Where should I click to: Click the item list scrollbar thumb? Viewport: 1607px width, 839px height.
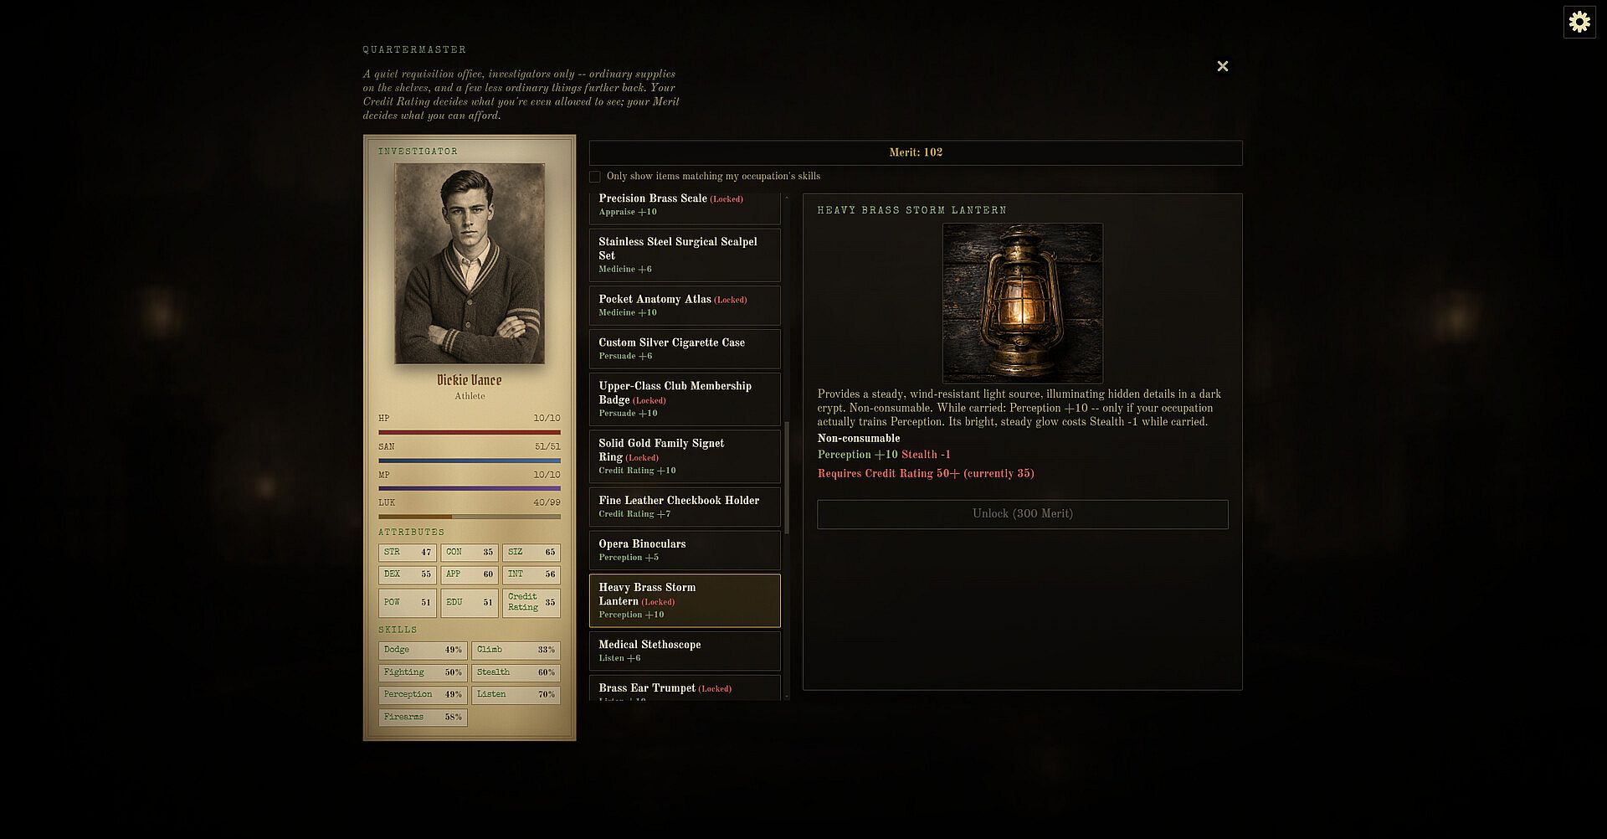click(787, 477)
